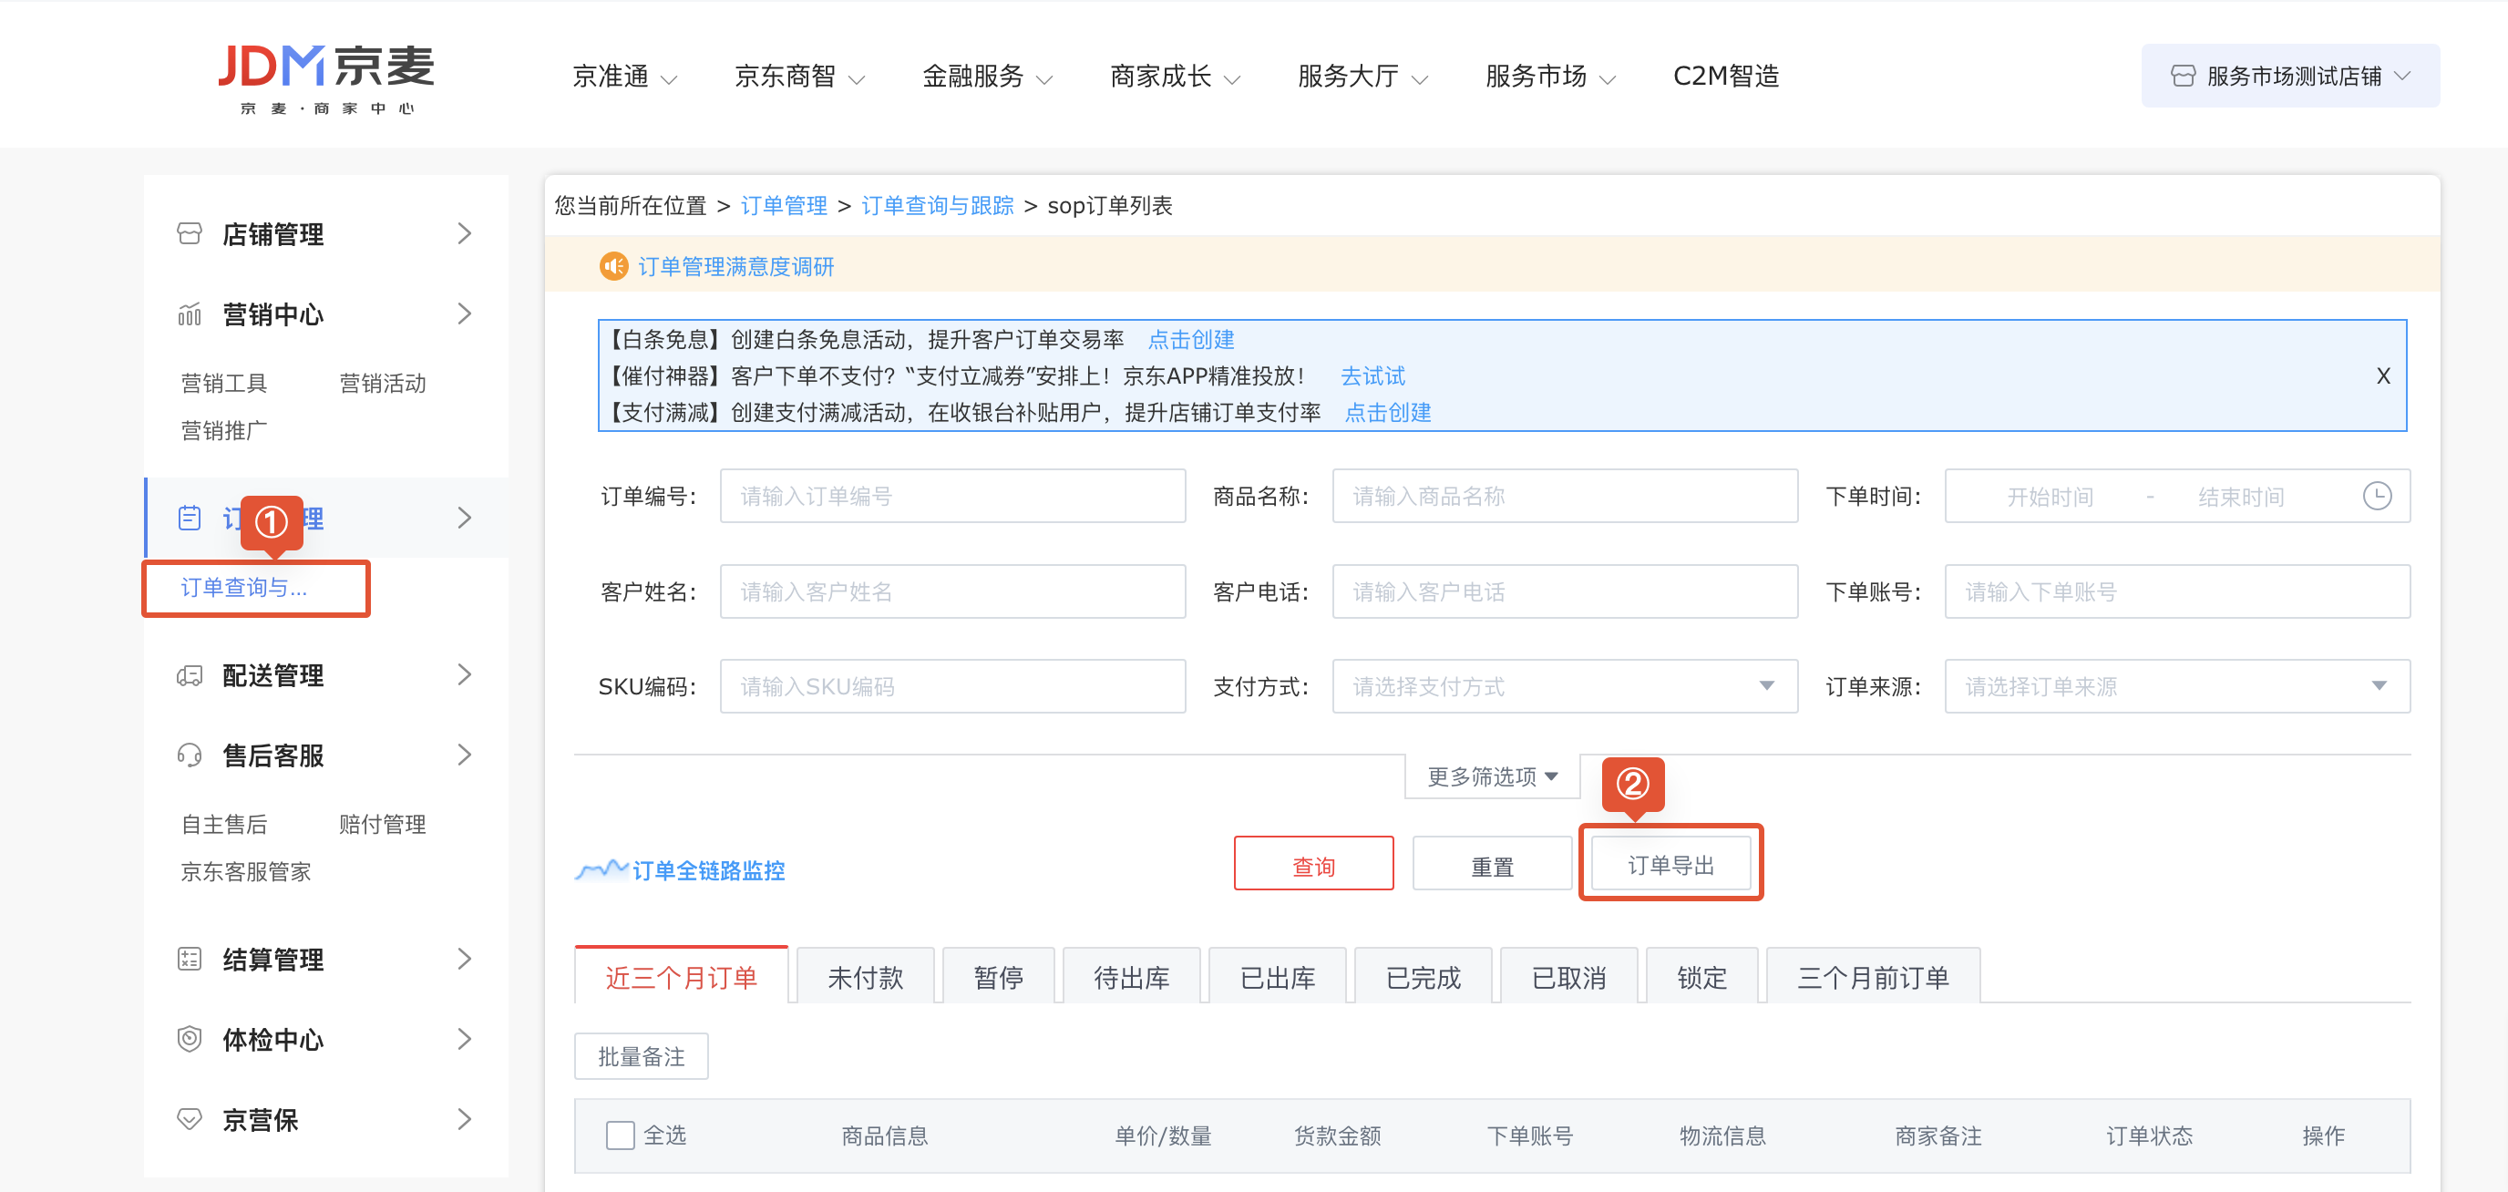The image size is (2508, 1192).
Task: Click the 去试试 link
Action: [1372, 375]
